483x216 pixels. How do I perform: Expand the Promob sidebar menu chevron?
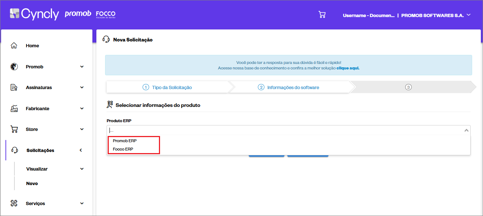pos(82,67)
